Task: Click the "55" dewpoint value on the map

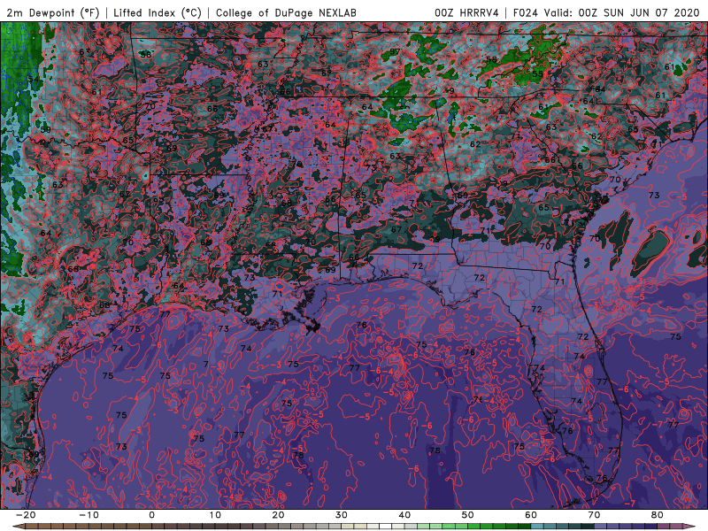Action: point(537,74)
